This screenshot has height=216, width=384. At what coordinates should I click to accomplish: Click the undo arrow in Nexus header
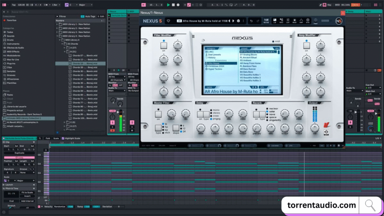click(x=252, y=21)
